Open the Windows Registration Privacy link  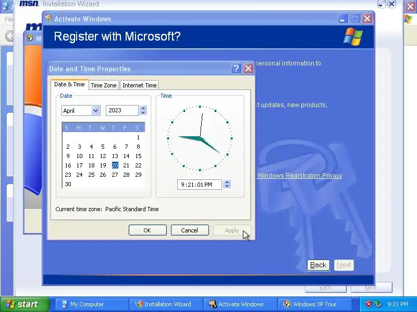(299, 175)
